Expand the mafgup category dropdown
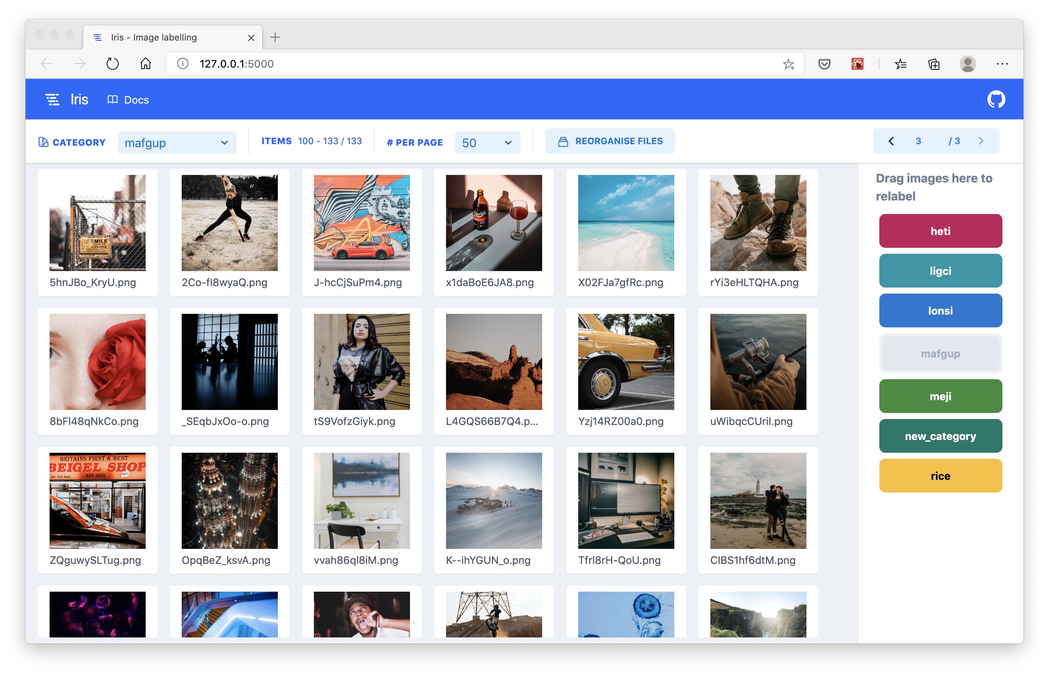Screen dimensions: 1049x675 coord(177,142)
